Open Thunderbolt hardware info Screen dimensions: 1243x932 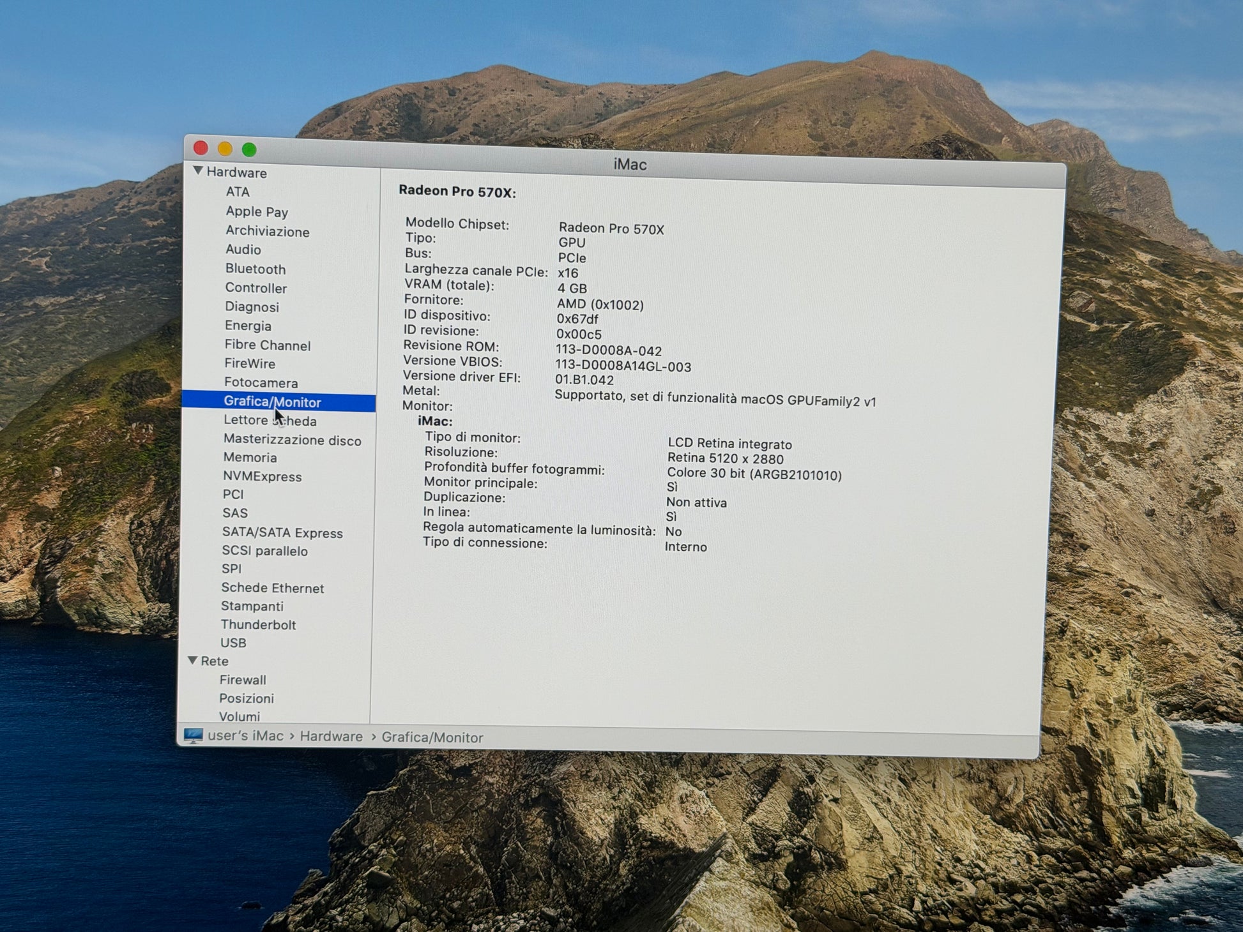click(x=258, y=625)
